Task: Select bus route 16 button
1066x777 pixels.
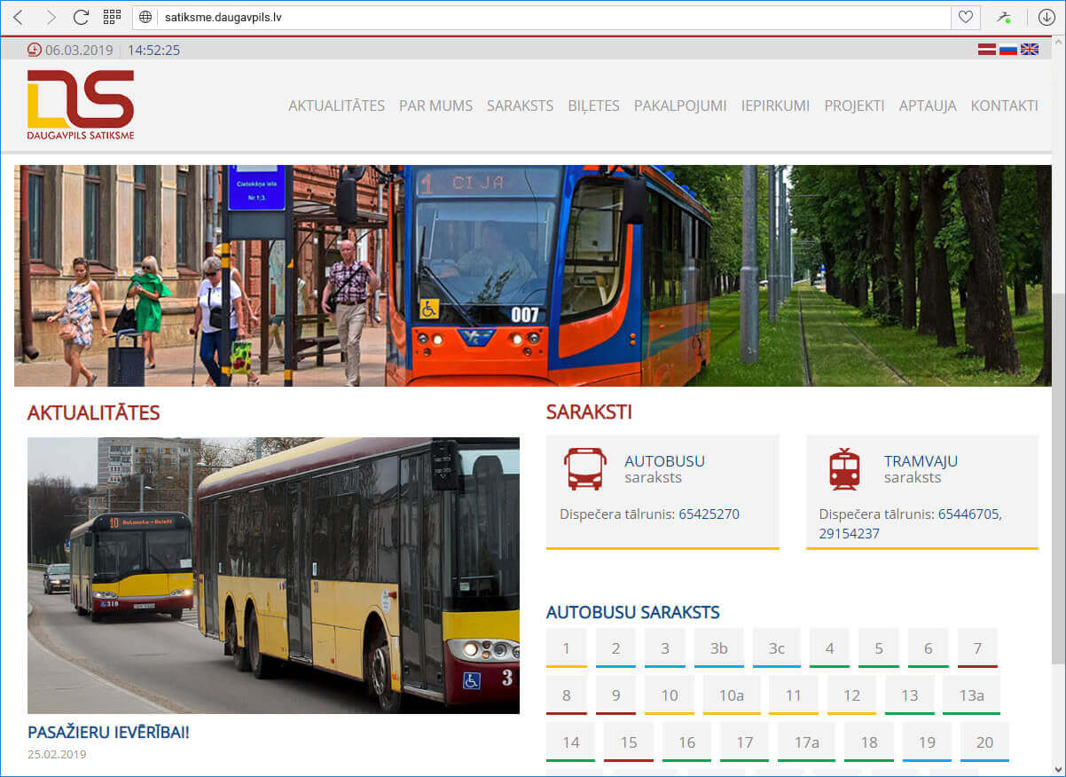Action: coord(687,742)
